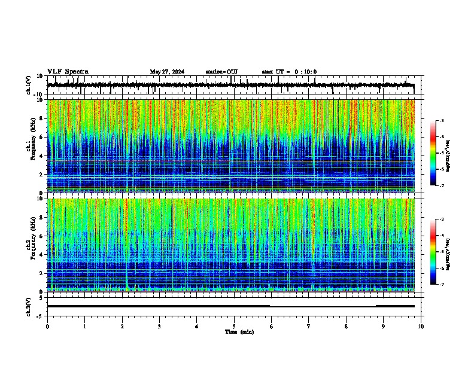Click the ch.1 color scale '-3' label
Screen dimensions: 474x366
click(441, 120)
